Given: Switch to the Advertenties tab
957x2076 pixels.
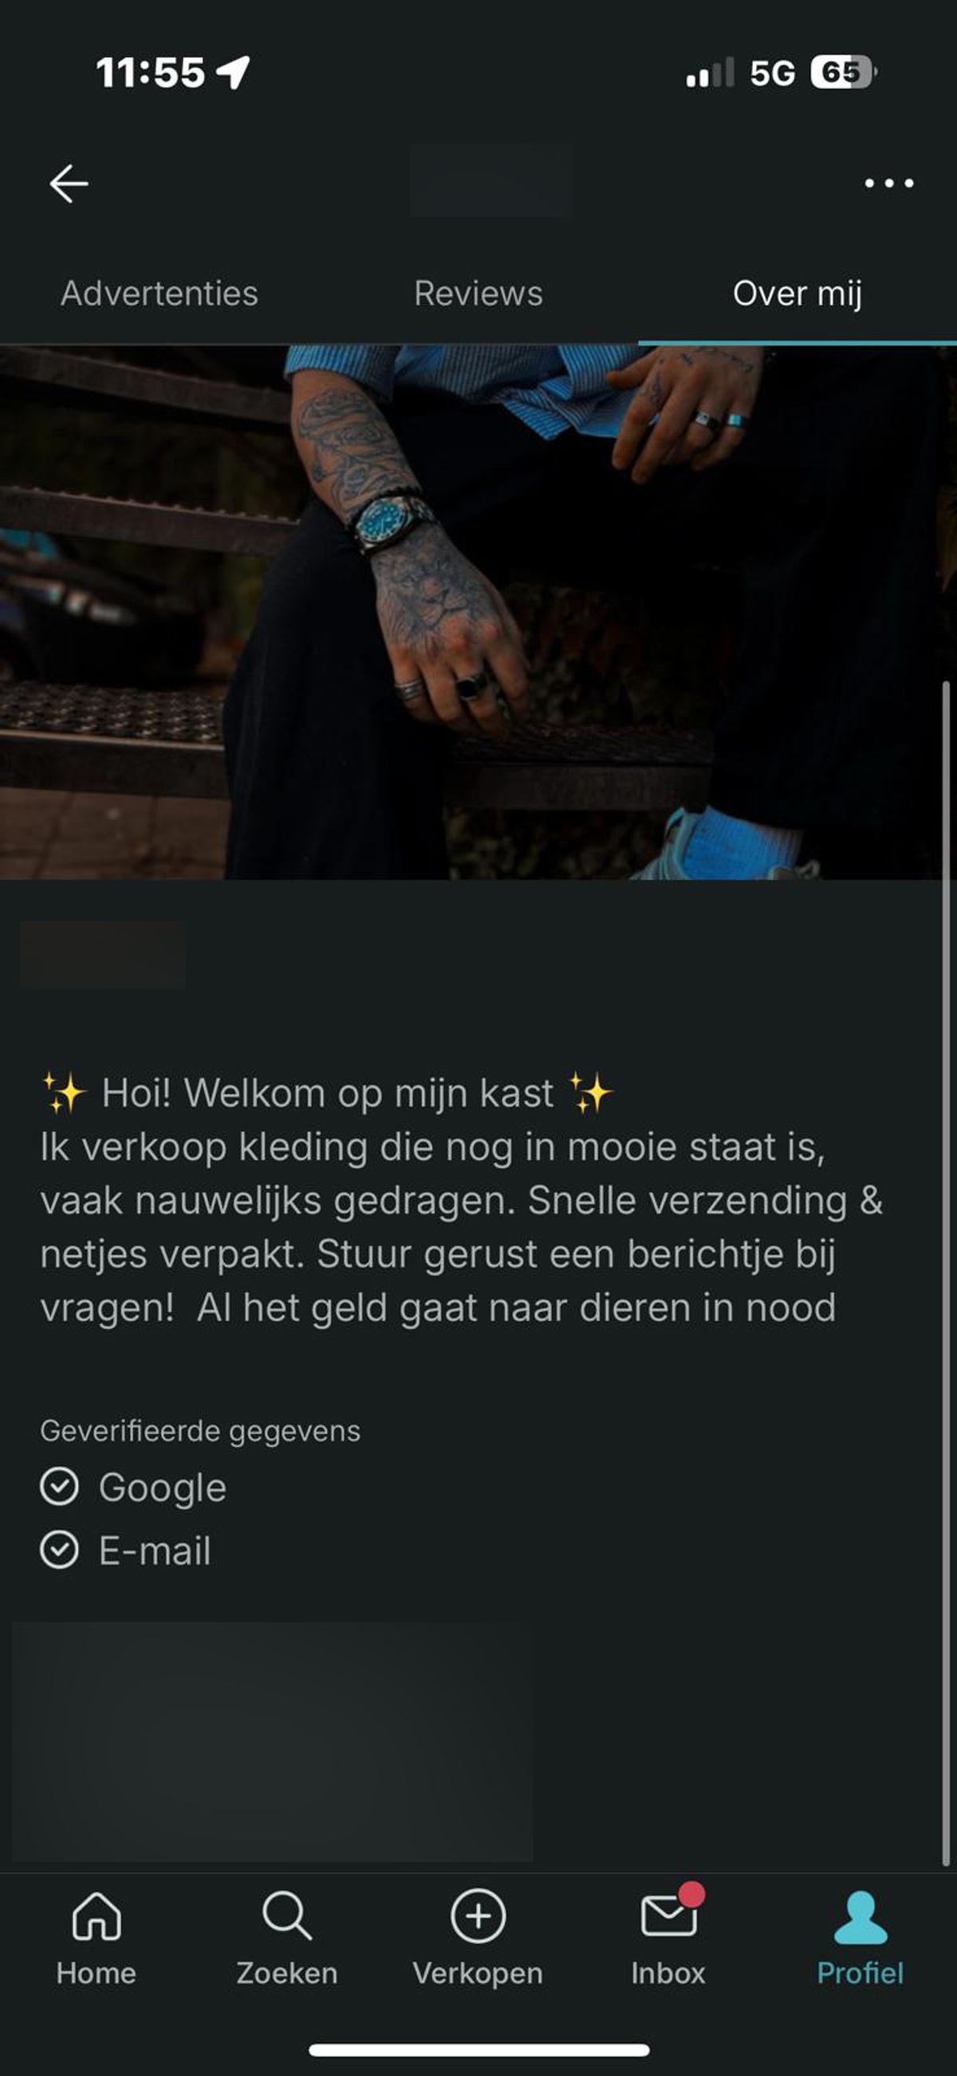Looking at the screenshot, I should (x=159, y=294).
